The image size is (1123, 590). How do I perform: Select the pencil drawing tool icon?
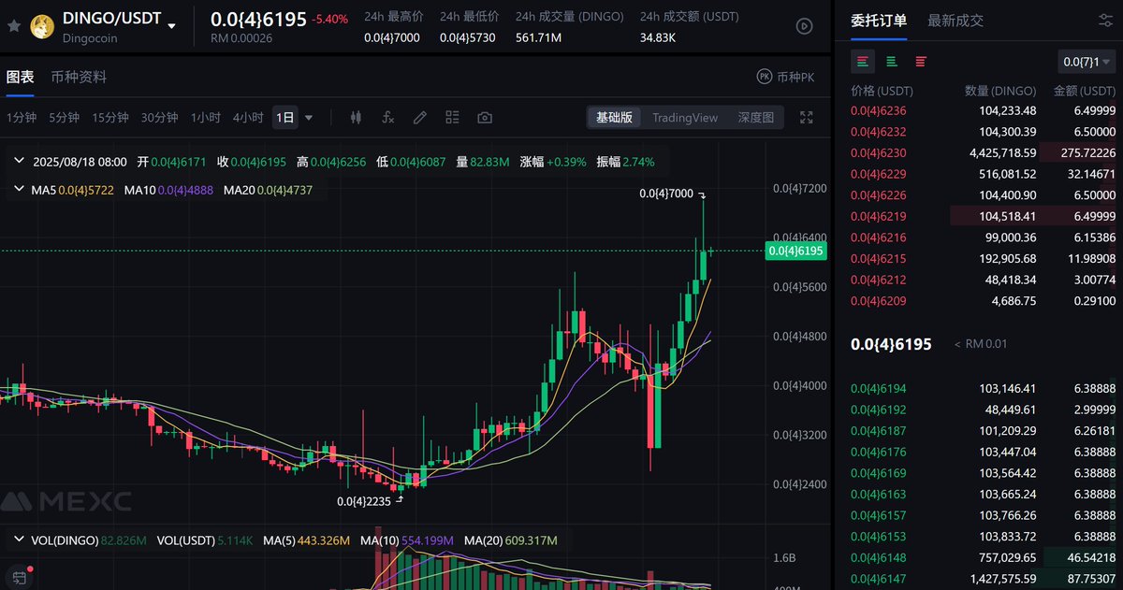tap(420, 118)
